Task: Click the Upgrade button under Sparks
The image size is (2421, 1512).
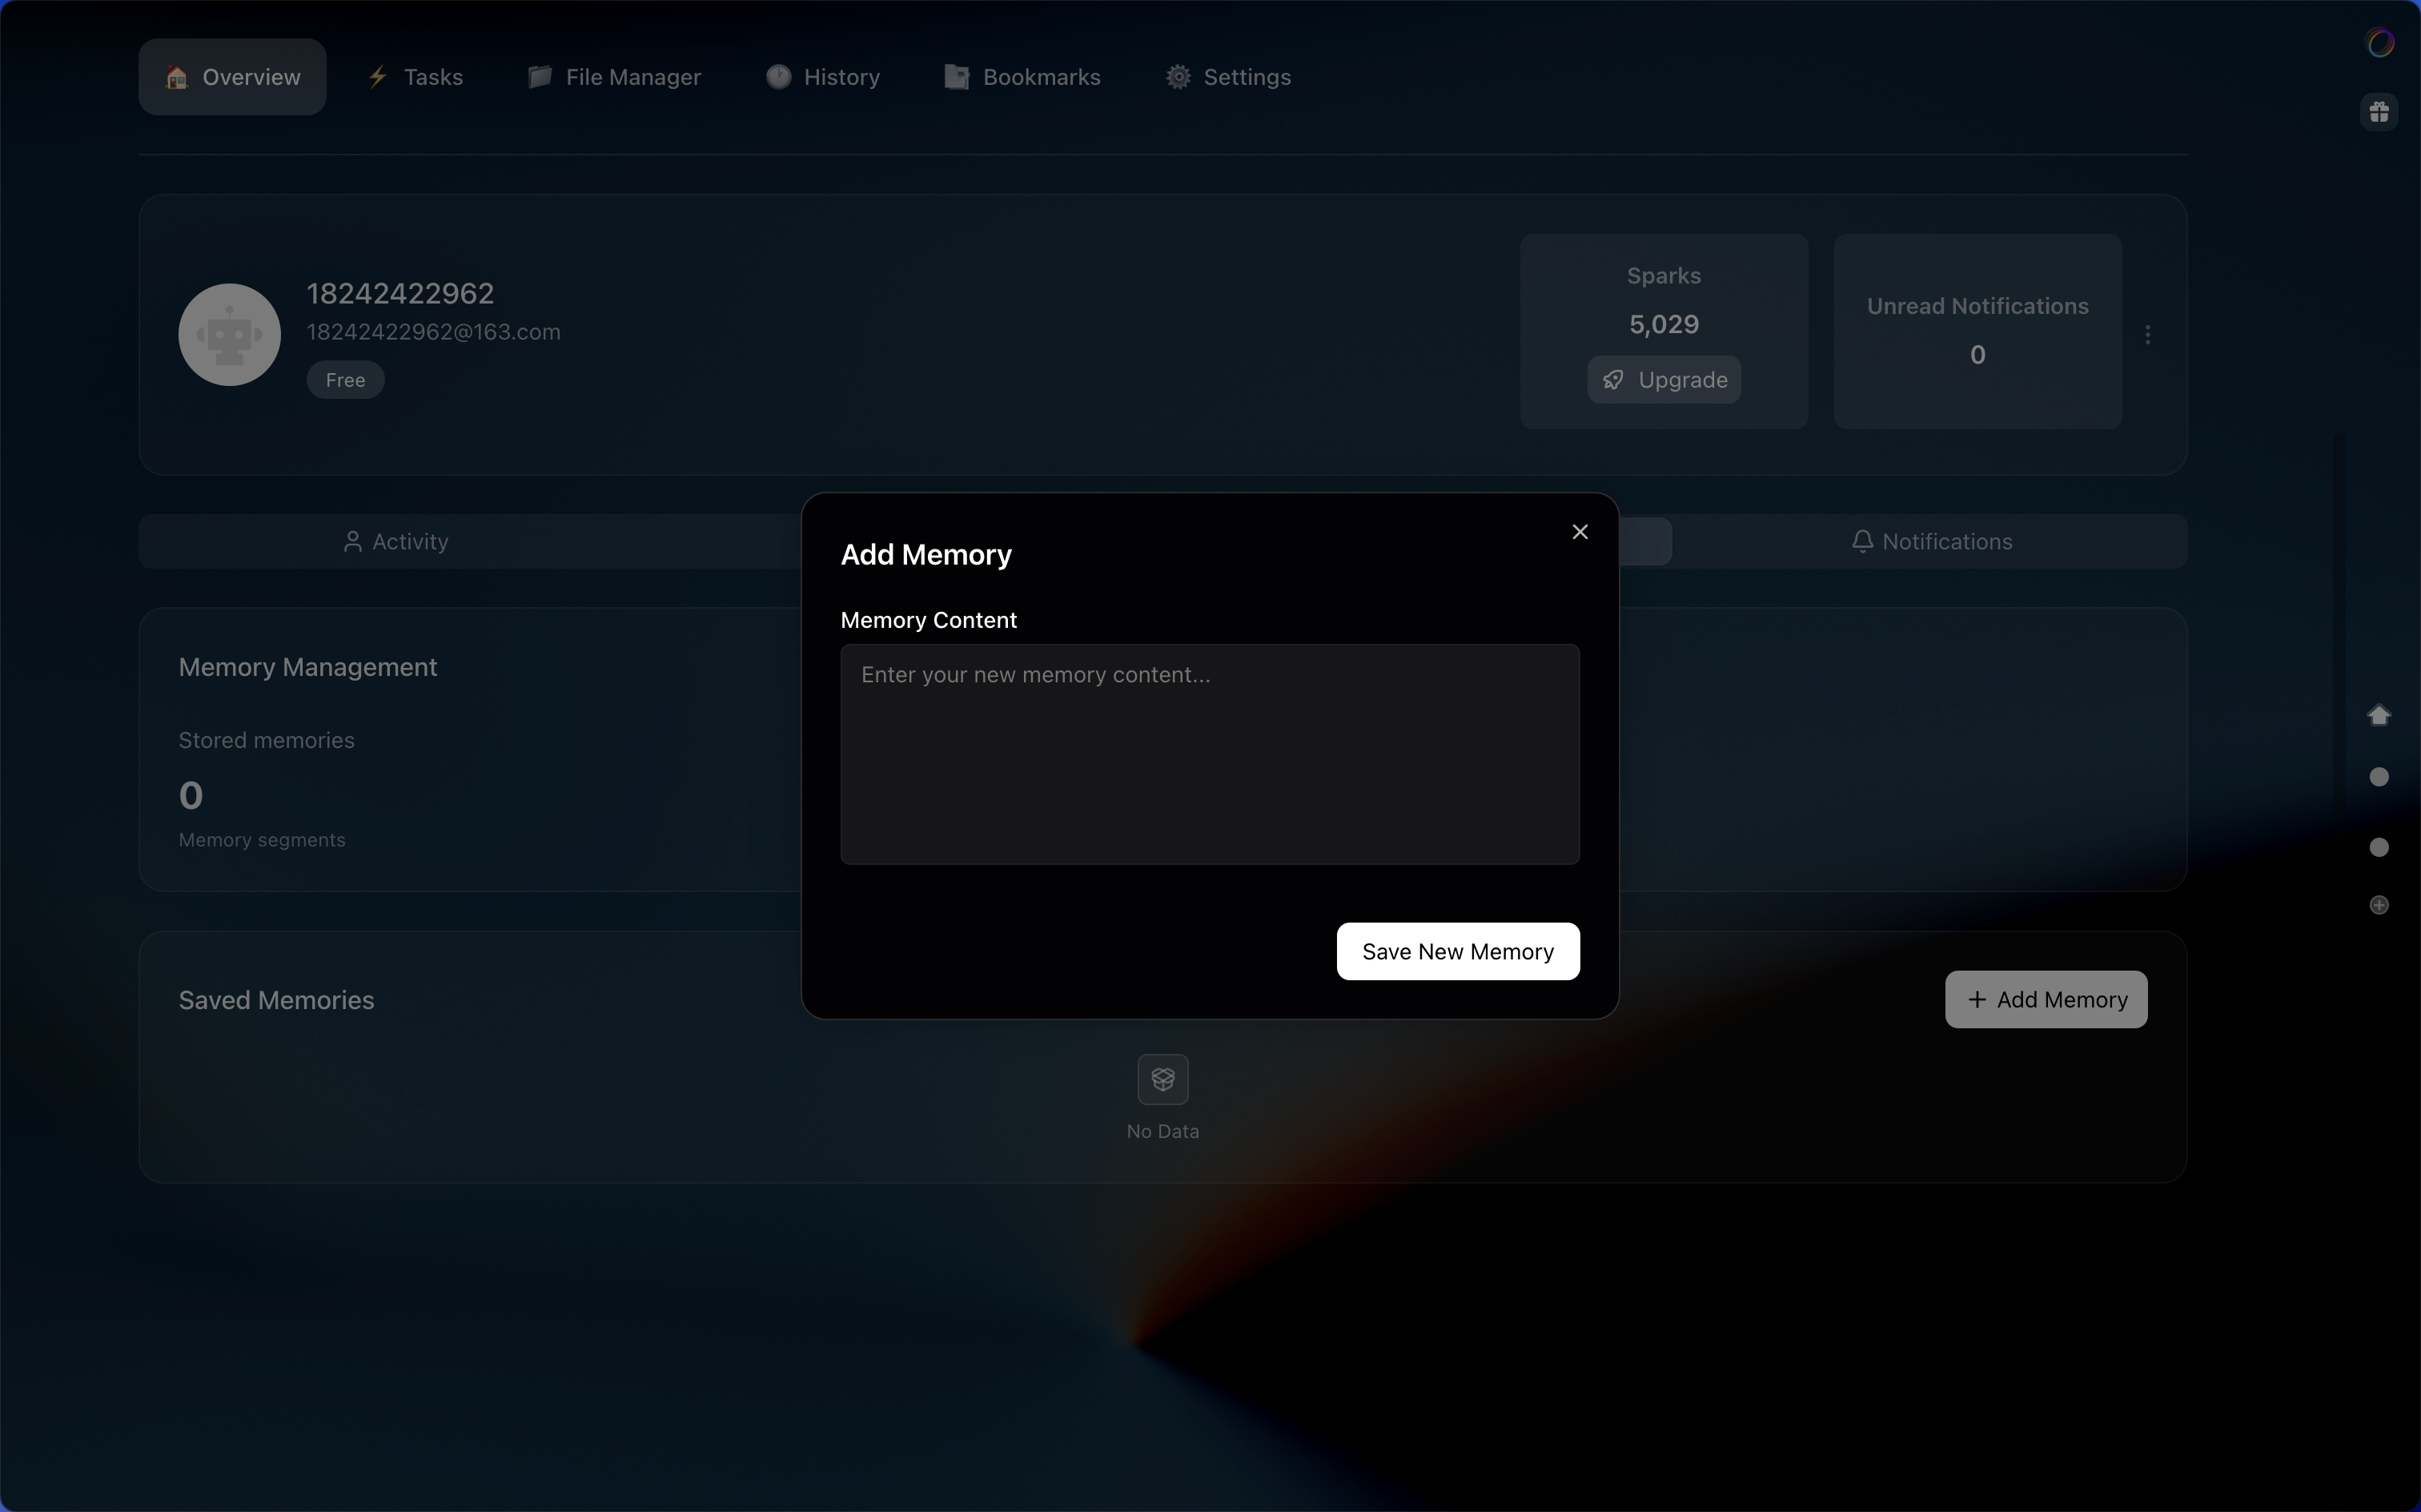Action: pyautogui.click(x=1664, y=380)
